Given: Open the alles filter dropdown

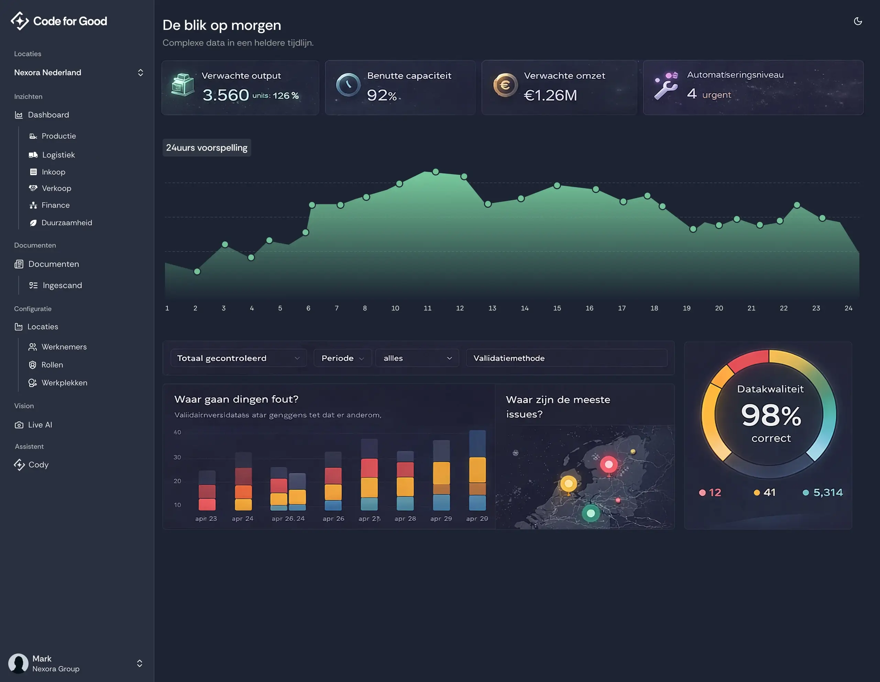Looking at the screenshot, I should (x=417, y=358).
